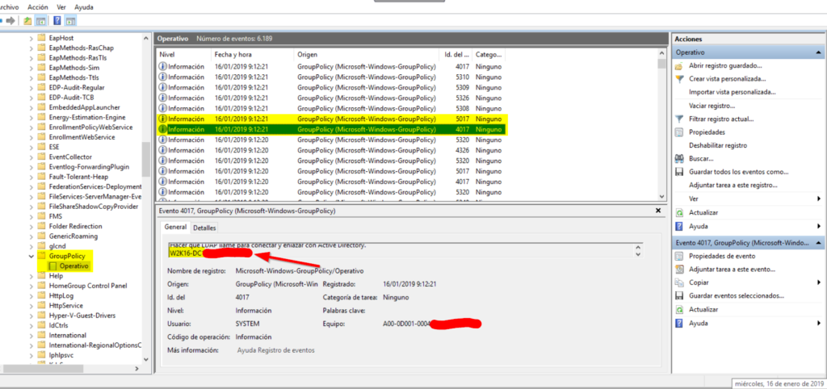Sort events by Fecha y hora column
The height and width of the screenshot is (389, 827).
click(x=252, y=54)
